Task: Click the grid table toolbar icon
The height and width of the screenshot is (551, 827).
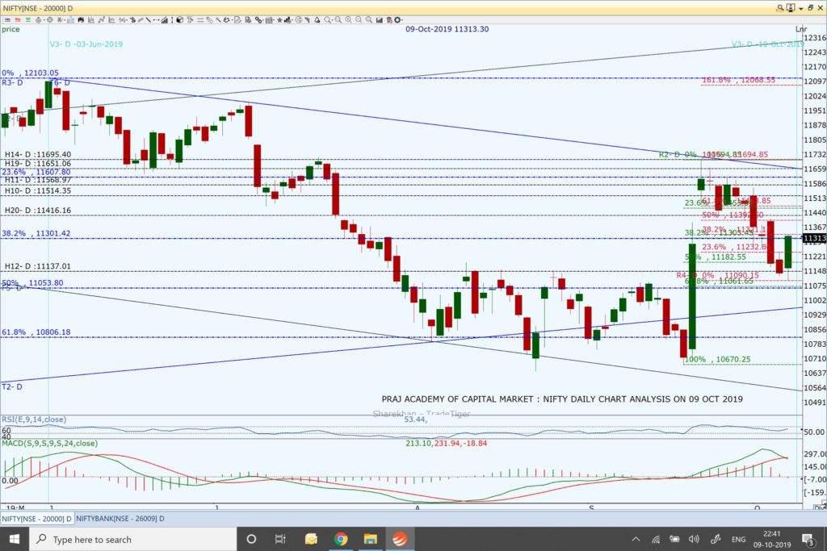Action: (x=269, y=20)
